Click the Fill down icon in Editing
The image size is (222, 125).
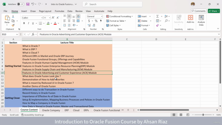coord(157,21)
